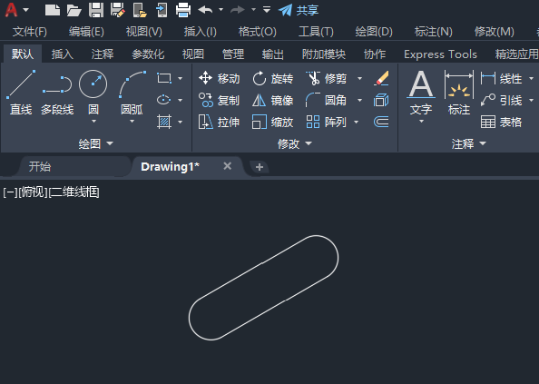The height and width of the screenshot is (384, 539).
Task: Select the hatch tool icon
Action: coord(164,122)
